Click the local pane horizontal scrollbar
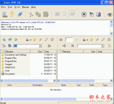The width and height of the screenshot is (114, 104). [x=28, y=81]
